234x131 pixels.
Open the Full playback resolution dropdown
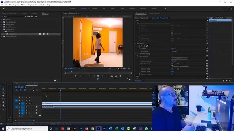pyautogui.click(x=112, y=68)
